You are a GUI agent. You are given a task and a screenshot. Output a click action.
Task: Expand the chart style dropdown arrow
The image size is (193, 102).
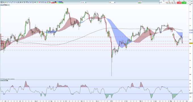[141, 2]
